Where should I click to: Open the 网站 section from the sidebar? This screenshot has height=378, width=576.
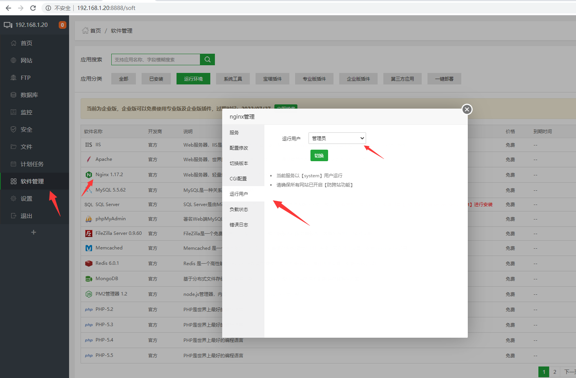tap(26, 60)
